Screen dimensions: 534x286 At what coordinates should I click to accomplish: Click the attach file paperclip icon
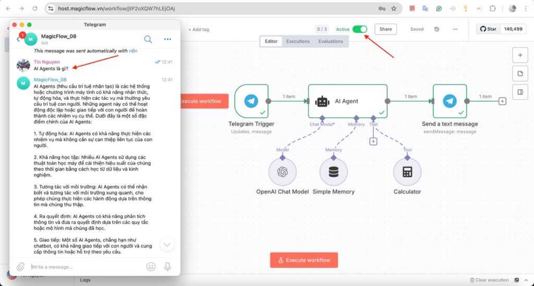pyautogui.click(x=20, y=267)
